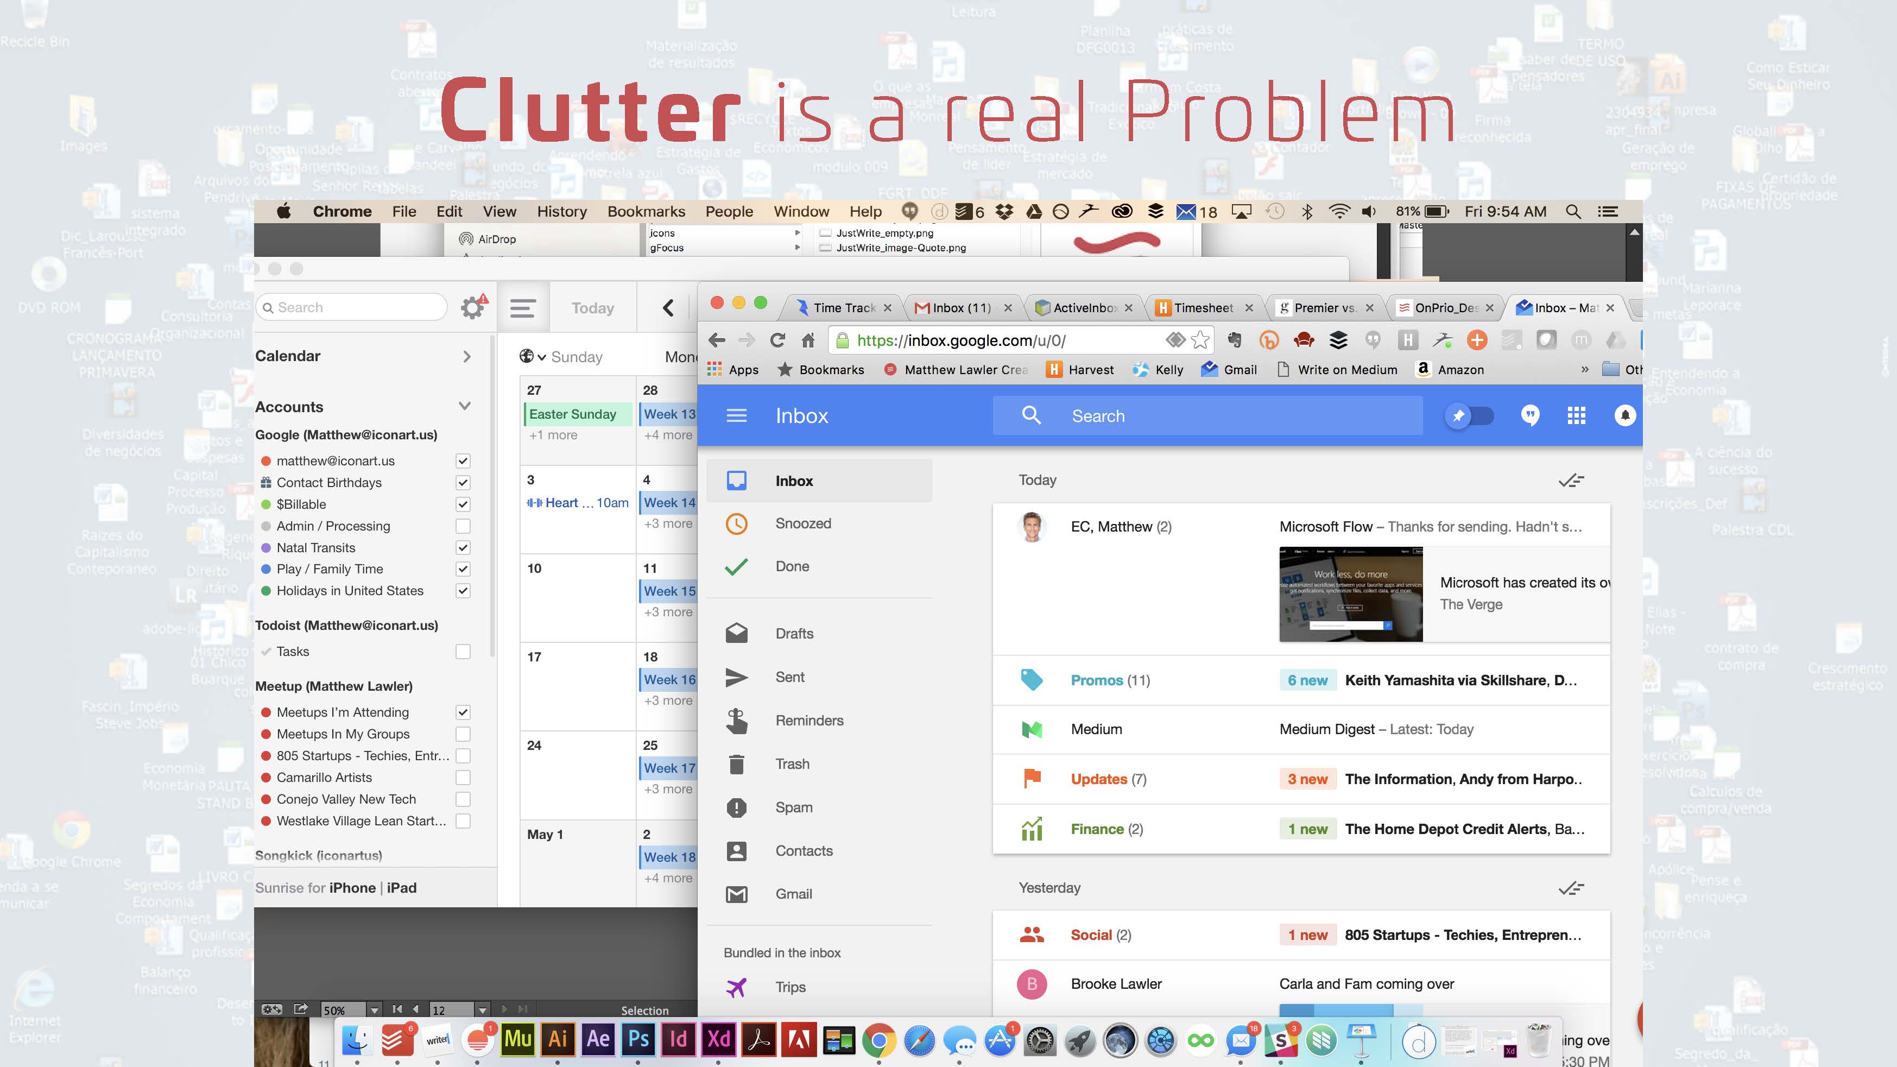Open Hangouts chat icon in Inbox header
This screenshot has width=1897, height=1067.
tap(1529, 416)
